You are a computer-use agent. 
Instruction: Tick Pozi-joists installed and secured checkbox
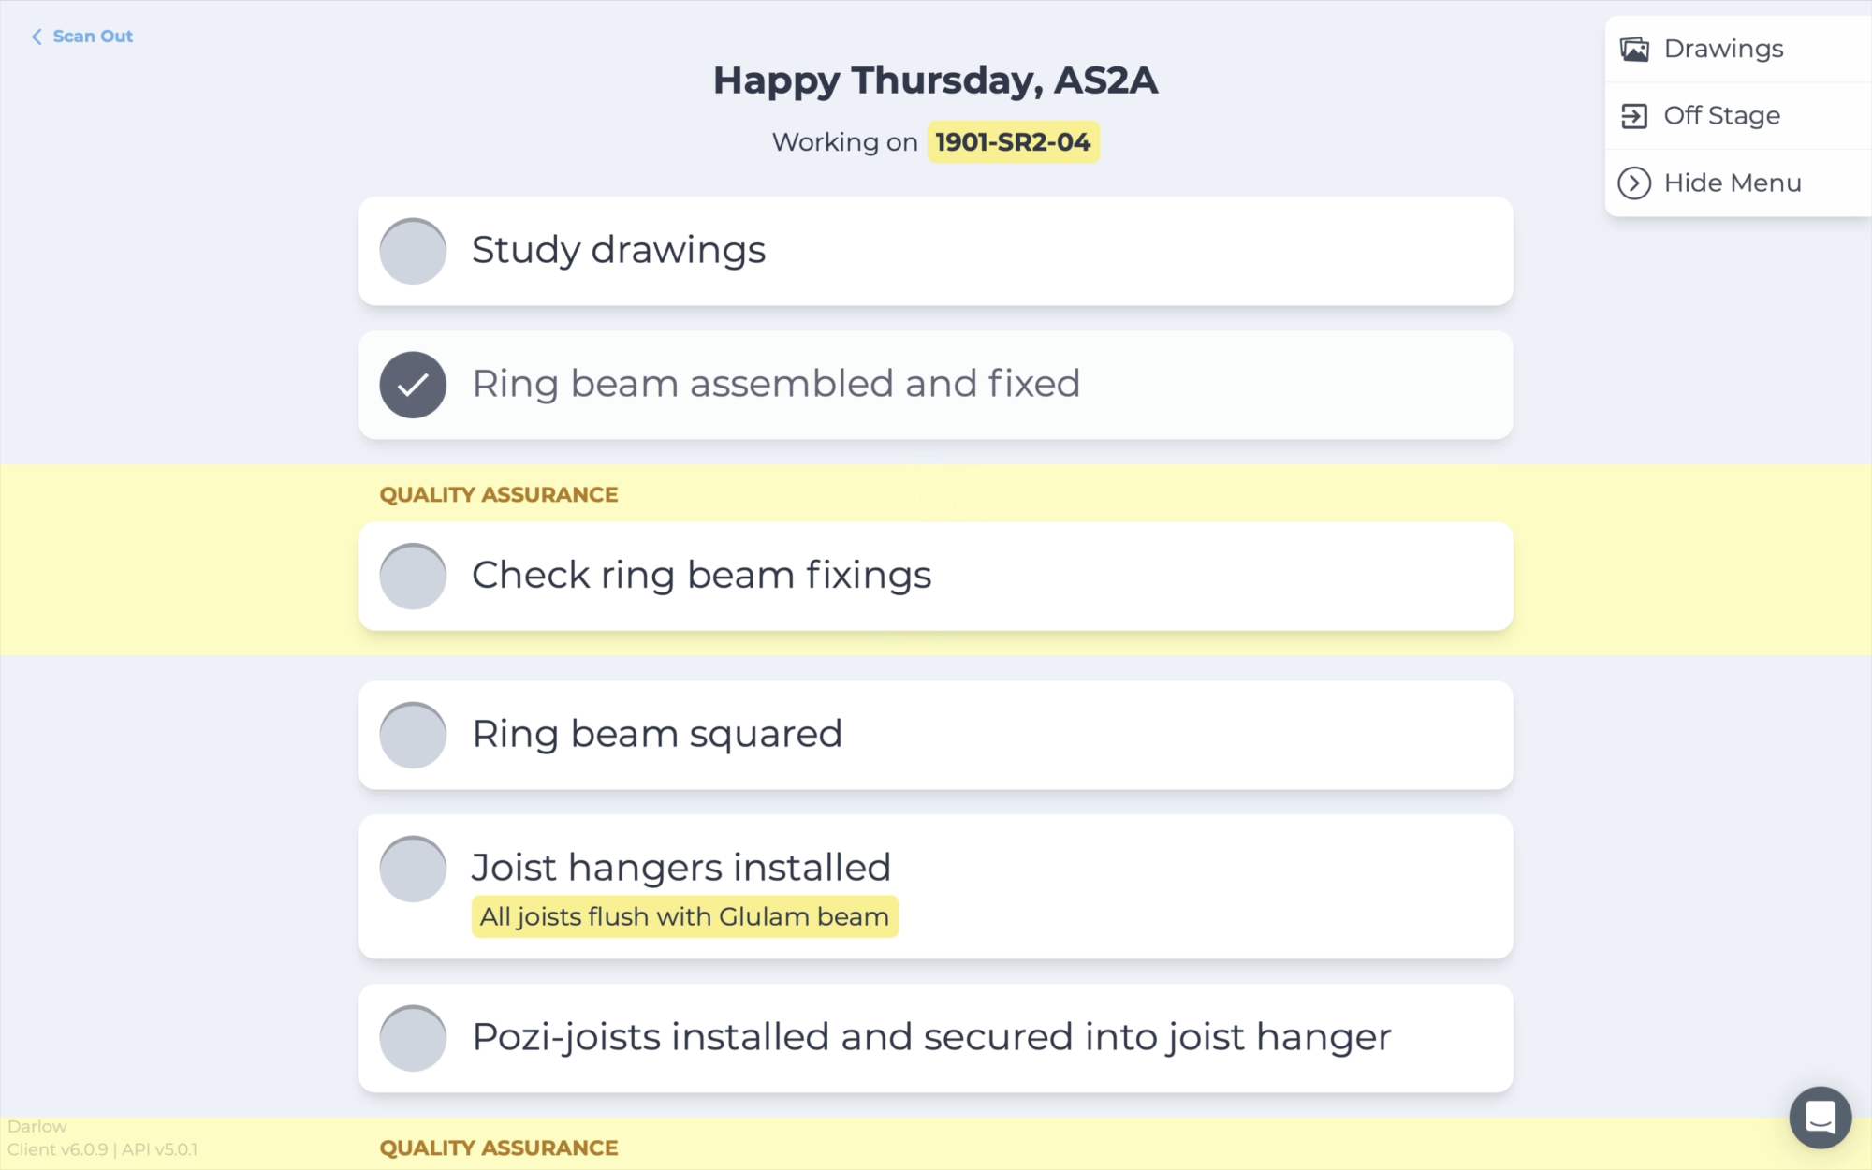(413, 1038)
